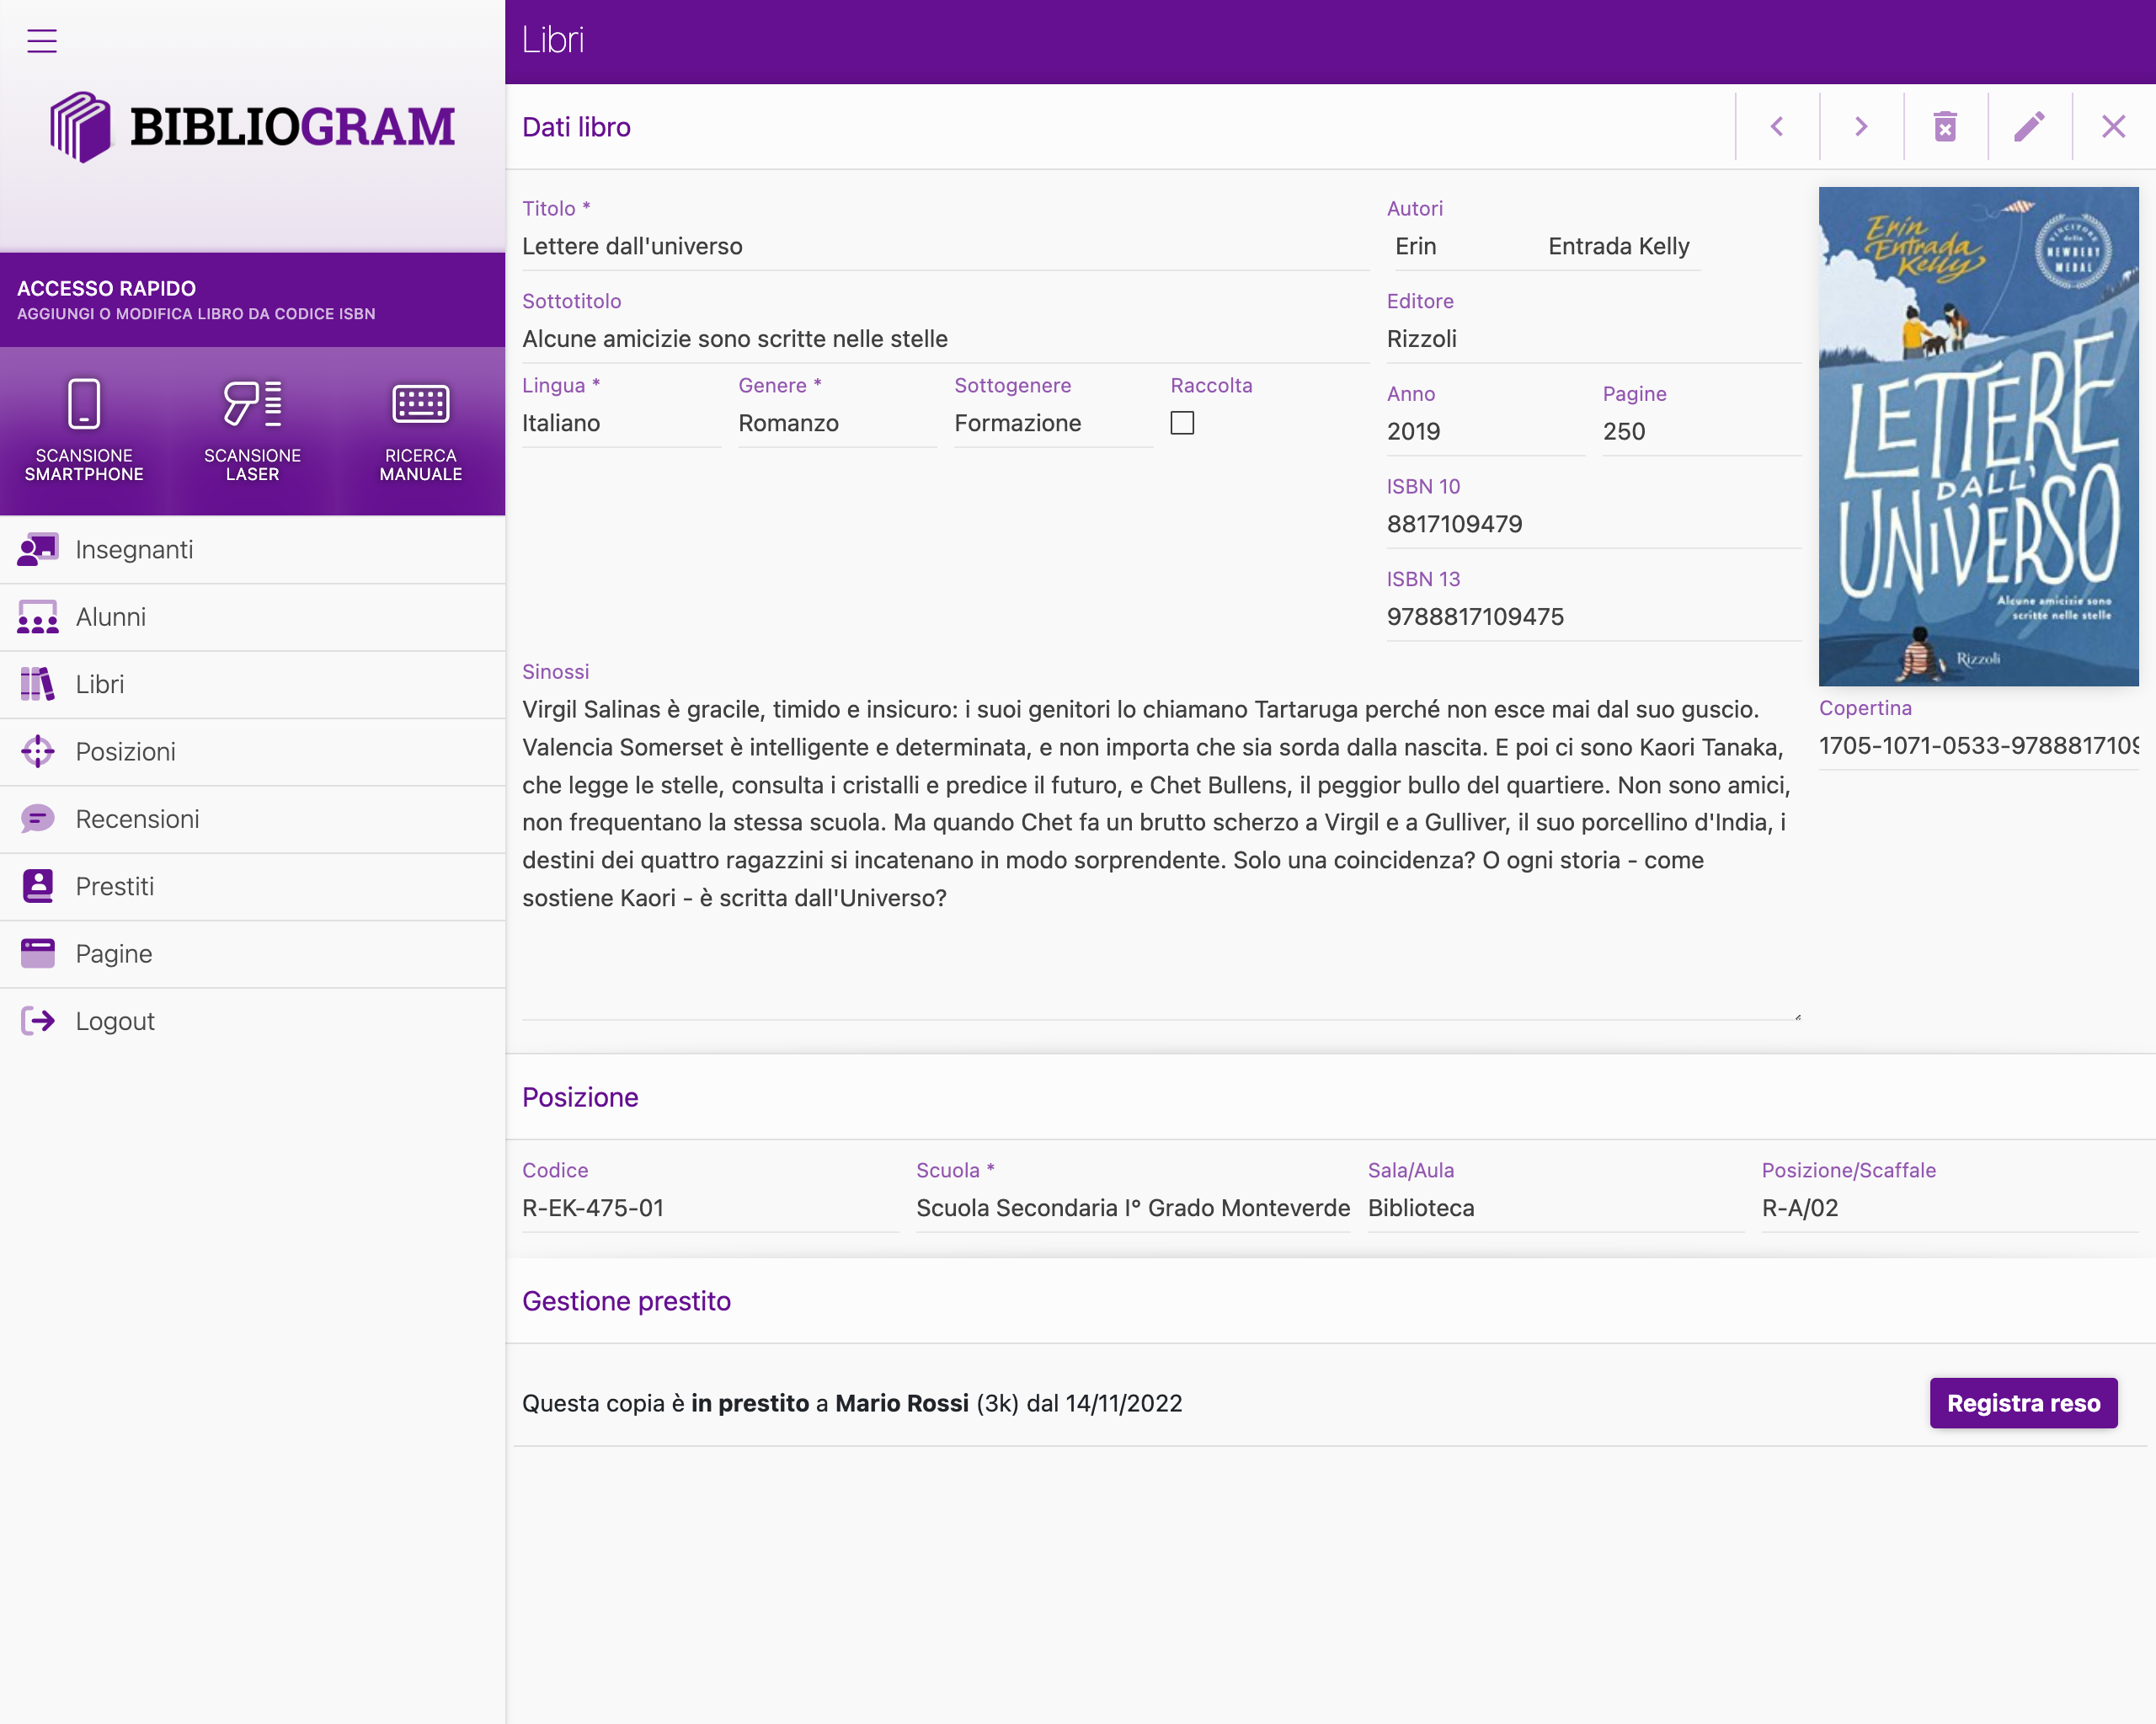Open Prestiti in sidebar menu

115,887
